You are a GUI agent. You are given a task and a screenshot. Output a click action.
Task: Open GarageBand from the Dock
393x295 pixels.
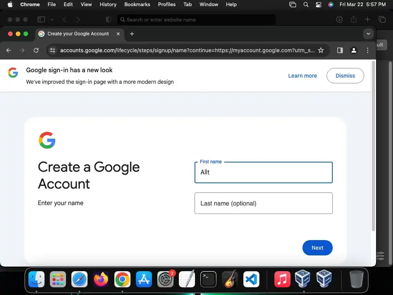[x=230, y=279]
